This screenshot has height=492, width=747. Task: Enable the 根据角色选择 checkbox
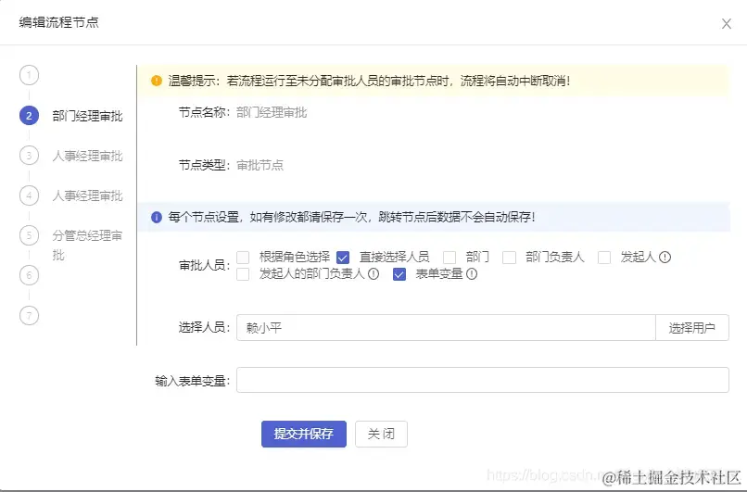(x=243, y=258)
